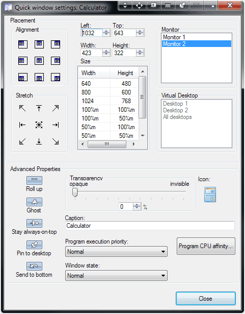
Task: Choose 50%m by 50%m size
Action: (x=108, y=136)
